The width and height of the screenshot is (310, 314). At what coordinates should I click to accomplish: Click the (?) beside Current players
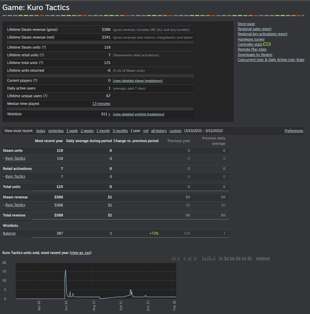point(35,80)
